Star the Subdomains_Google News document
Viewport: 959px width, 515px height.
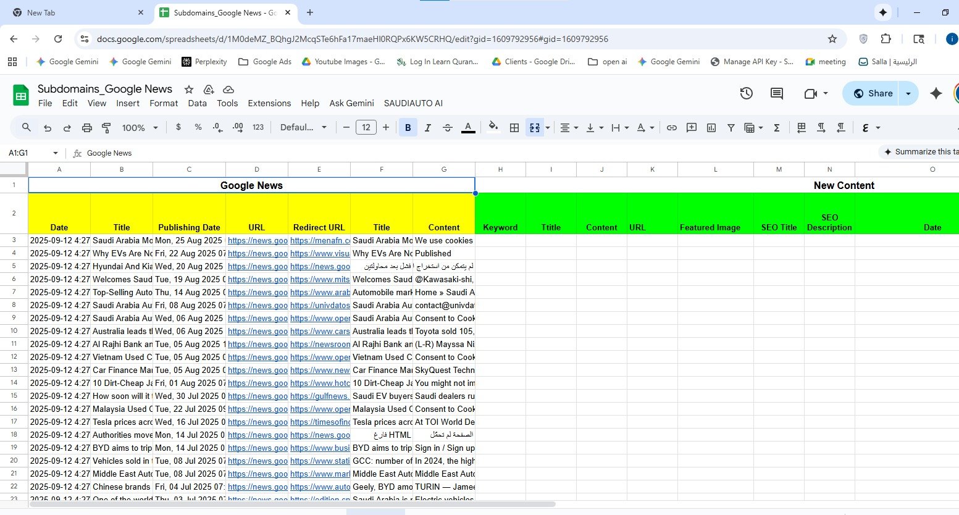pyautogui.click(x=189, y=90)
